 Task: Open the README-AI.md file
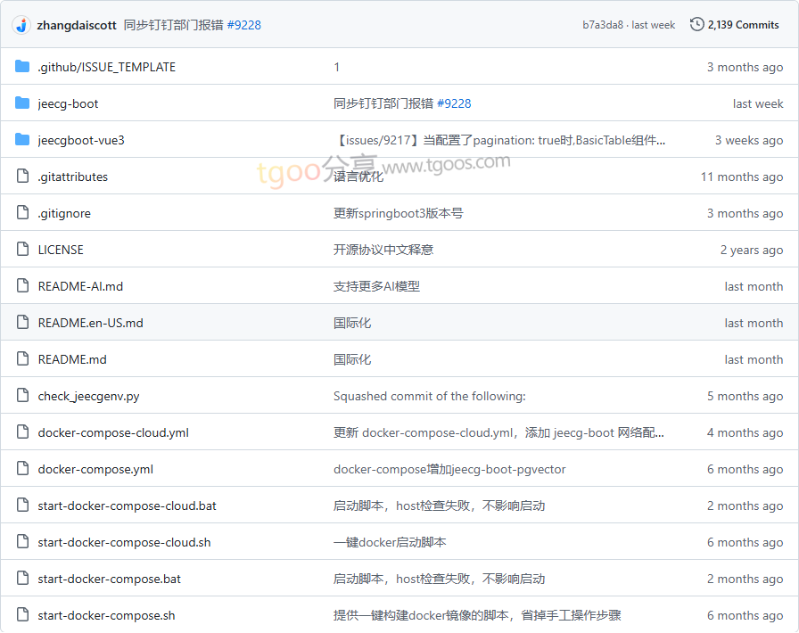(x=80, y=286)
